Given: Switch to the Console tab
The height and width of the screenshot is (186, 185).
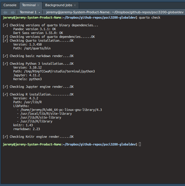Looking at the screenshot, I should click(x=10, y=5).
